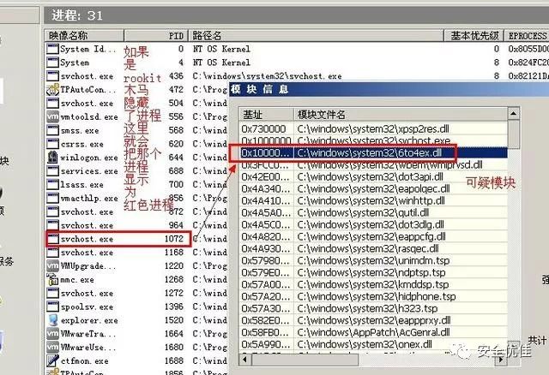
Task: Click the 进程: 31 process count header
Action: click(77, 15)
